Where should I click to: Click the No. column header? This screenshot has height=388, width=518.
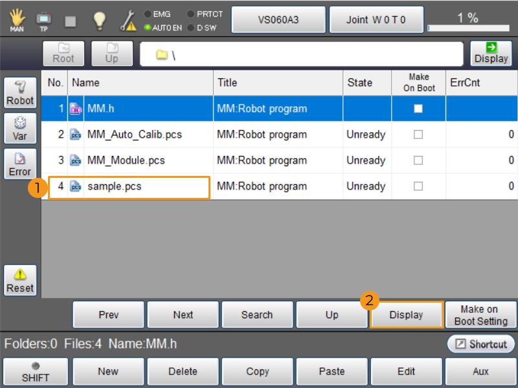click(x=55, y=83)
